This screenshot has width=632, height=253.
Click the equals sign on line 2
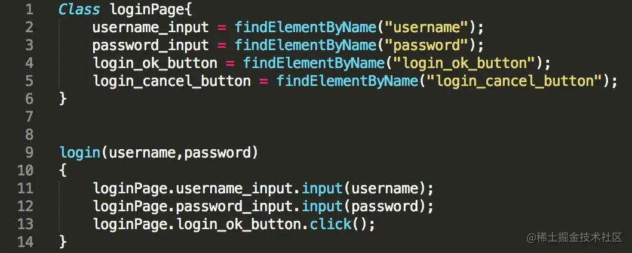222,28
